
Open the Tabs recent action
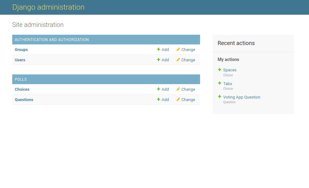pyautogui.click(x=228, y=84)
